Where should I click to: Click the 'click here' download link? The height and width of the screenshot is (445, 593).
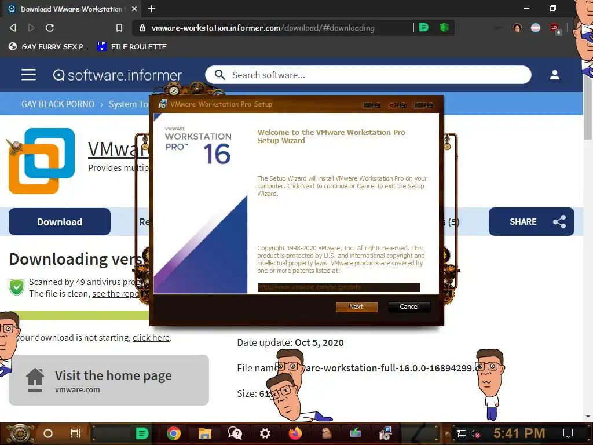[151, 338]
